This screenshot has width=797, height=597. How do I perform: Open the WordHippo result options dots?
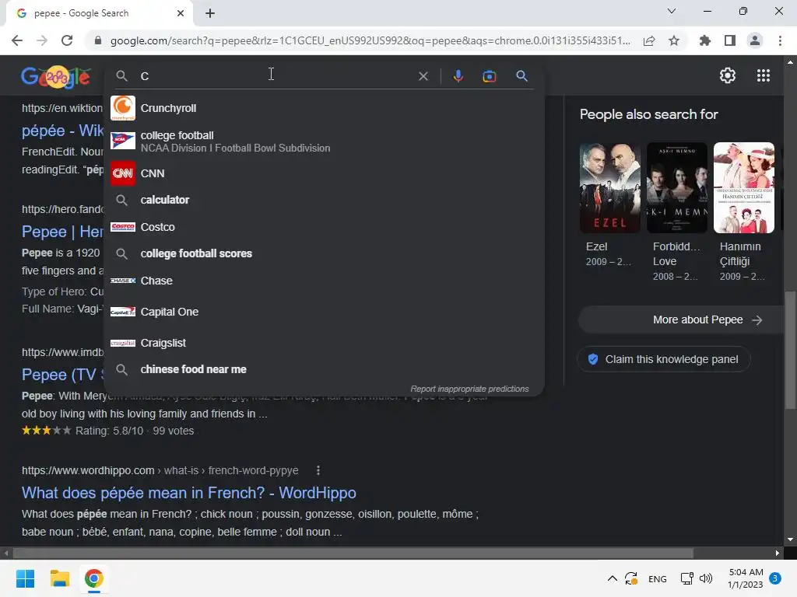click(x=318, y=470)
